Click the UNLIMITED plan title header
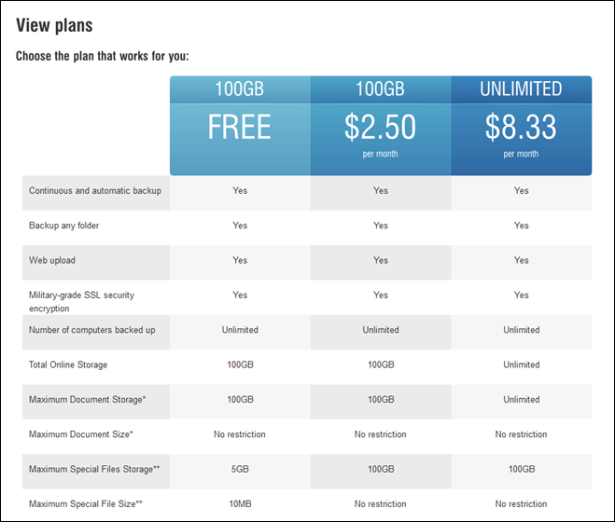Image resolution: width=615 pixels, height=522 pixels. click(521, 89)
